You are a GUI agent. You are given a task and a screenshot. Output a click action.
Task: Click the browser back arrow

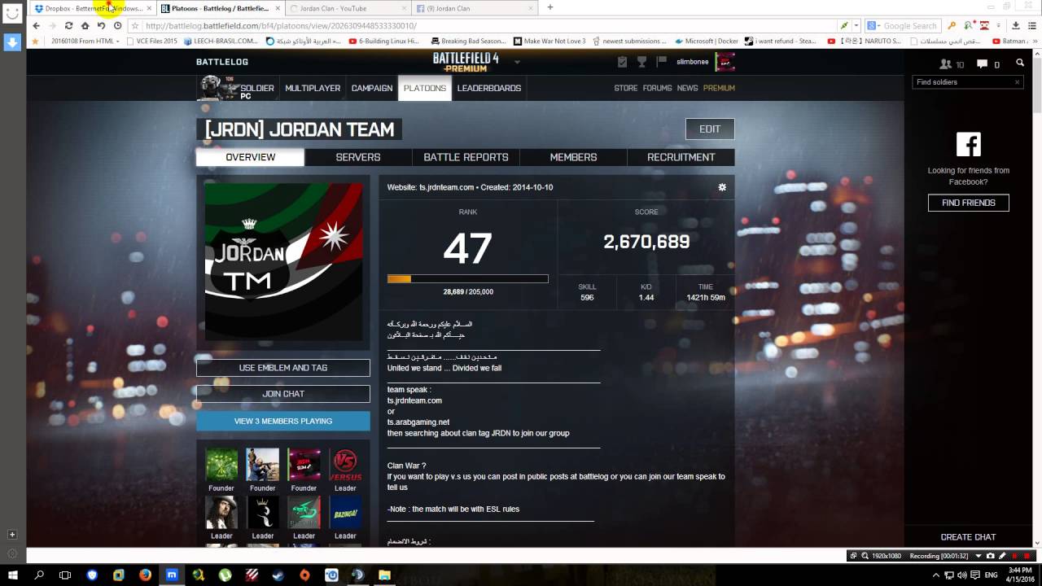pyautogui.click(x=36, y=26)
